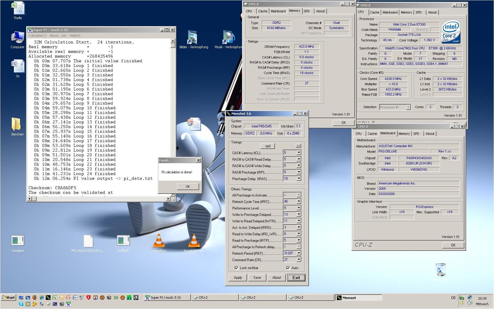This screenshot has height=309, width=494.
Task: Open the Command Rate (CR) dropdown in MemSet
Action: click(x=299, y=260)
